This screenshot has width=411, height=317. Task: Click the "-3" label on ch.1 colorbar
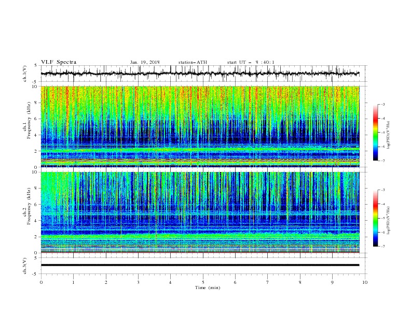383,104
